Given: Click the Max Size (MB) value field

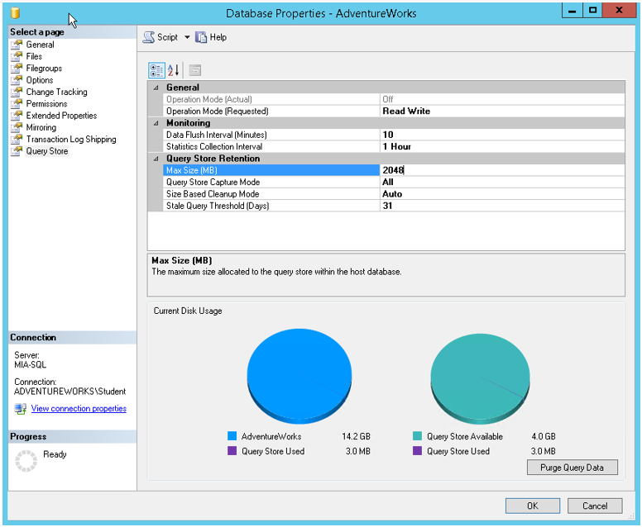Looking at the screenshot, I should (x=501, y=170).
